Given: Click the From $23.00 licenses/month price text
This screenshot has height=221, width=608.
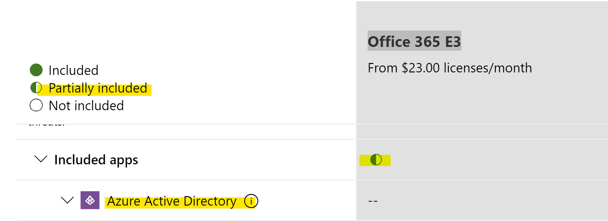Looking at the screenshot, I should pyautogui.click(x=450, y=68).
